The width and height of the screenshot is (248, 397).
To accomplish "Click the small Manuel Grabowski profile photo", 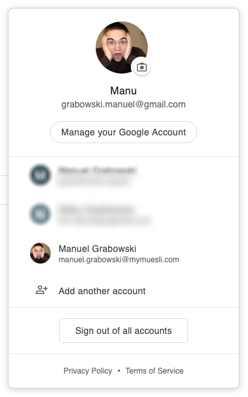I will coord(40,253).
